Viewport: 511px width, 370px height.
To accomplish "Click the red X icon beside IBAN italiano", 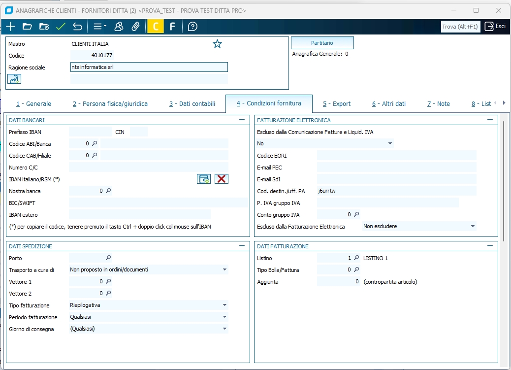I will (222, 179).
